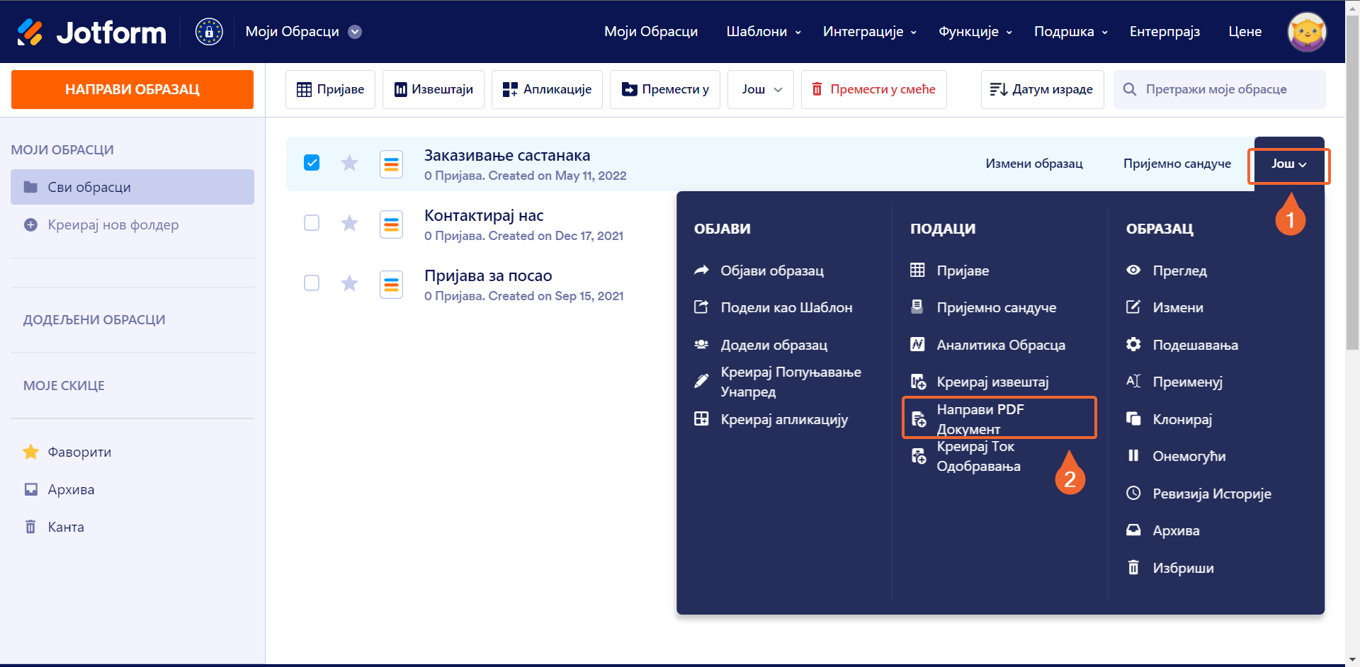Click the Креирај апликацију grid icon

[x=701, y=418]
